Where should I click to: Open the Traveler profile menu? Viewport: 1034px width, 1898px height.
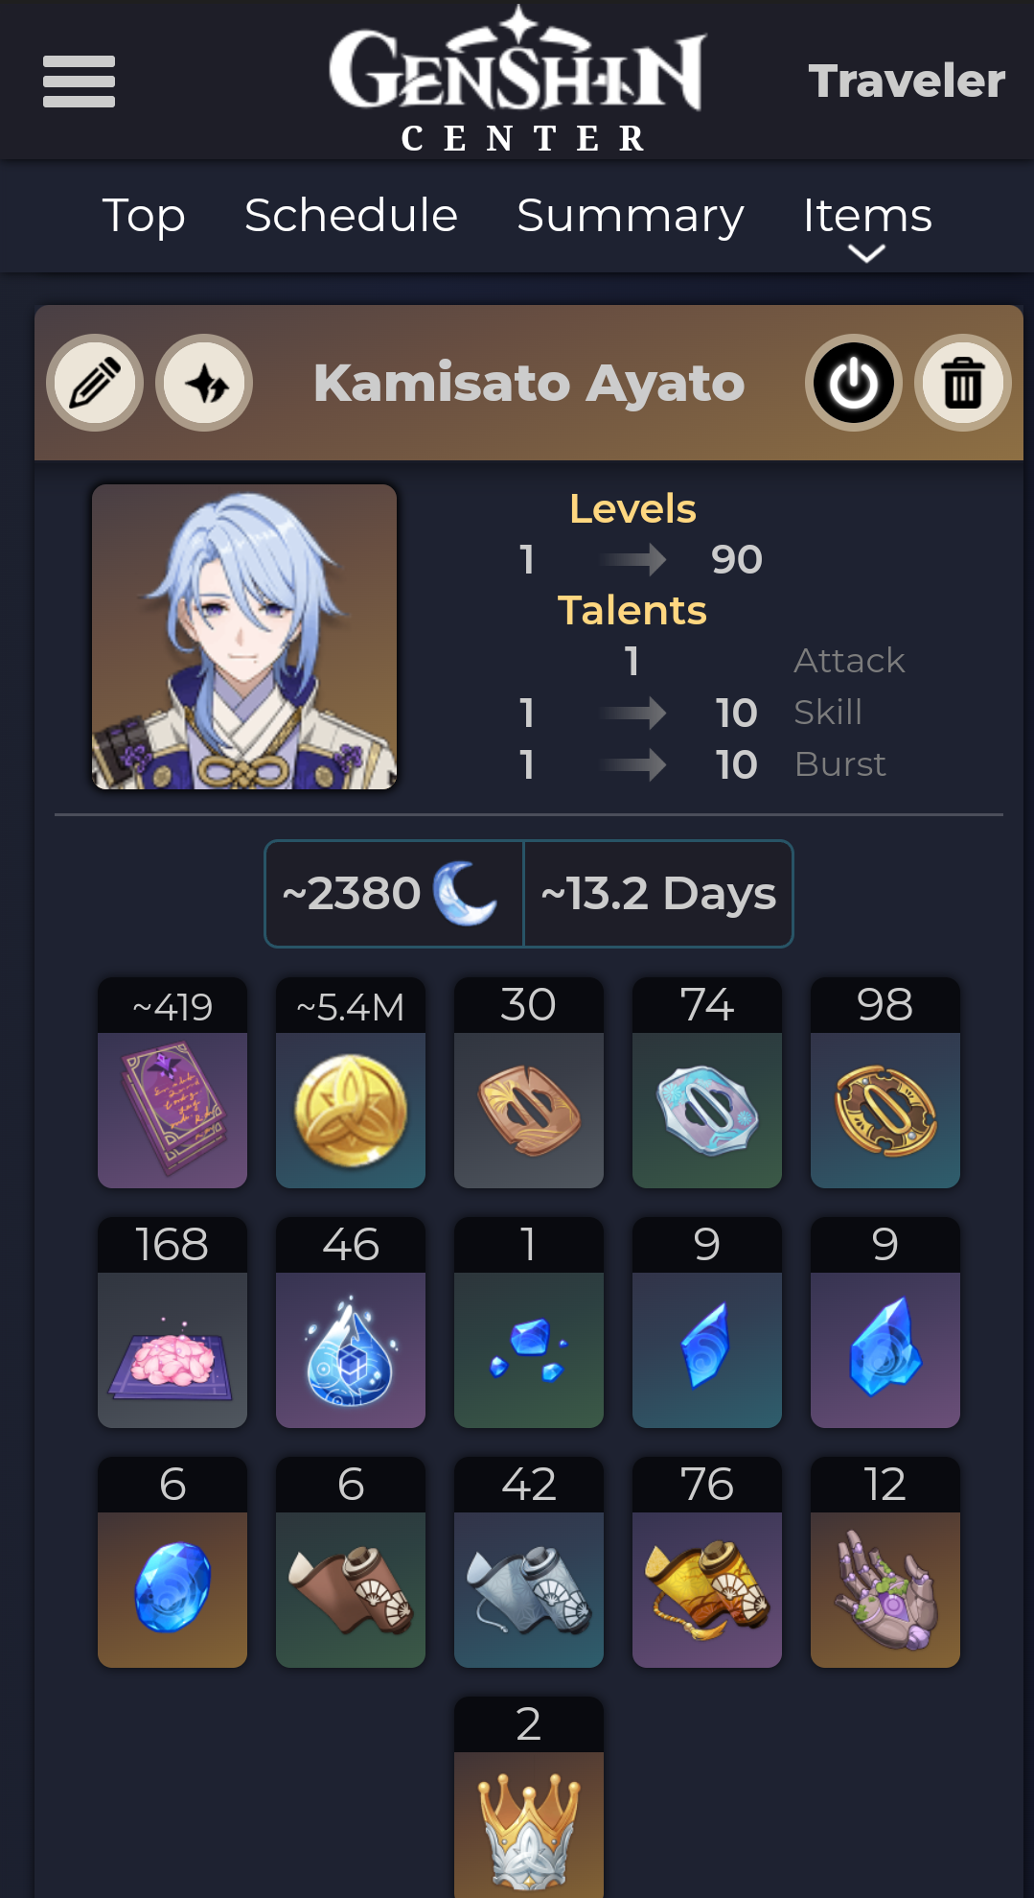907,81
